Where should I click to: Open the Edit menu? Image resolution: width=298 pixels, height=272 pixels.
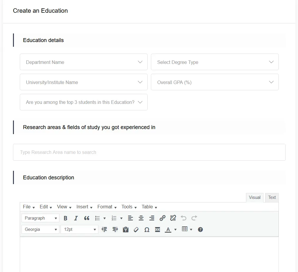click(x=45, y=207)
